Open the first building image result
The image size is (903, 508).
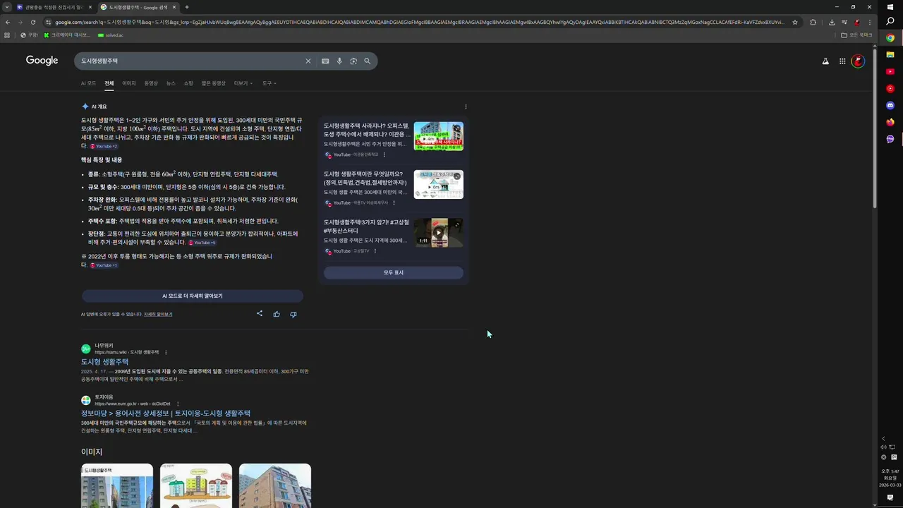tap(117, 485)
